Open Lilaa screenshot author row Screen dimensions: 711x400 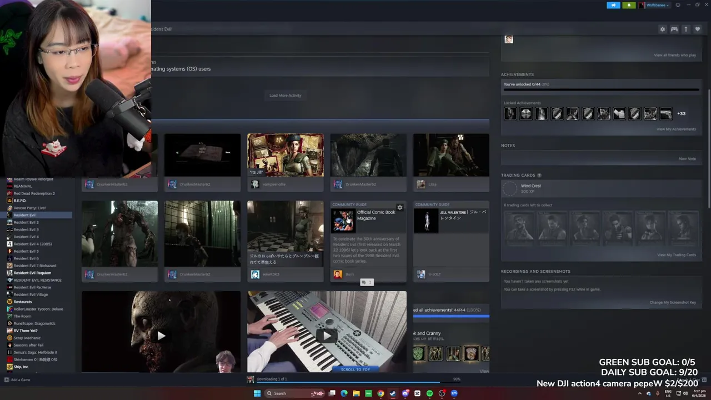[451, 184]
